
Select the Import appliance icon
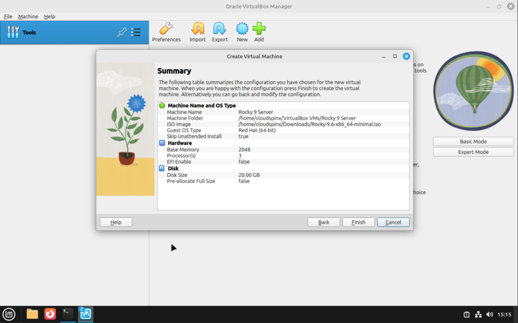tap(197, 28)
